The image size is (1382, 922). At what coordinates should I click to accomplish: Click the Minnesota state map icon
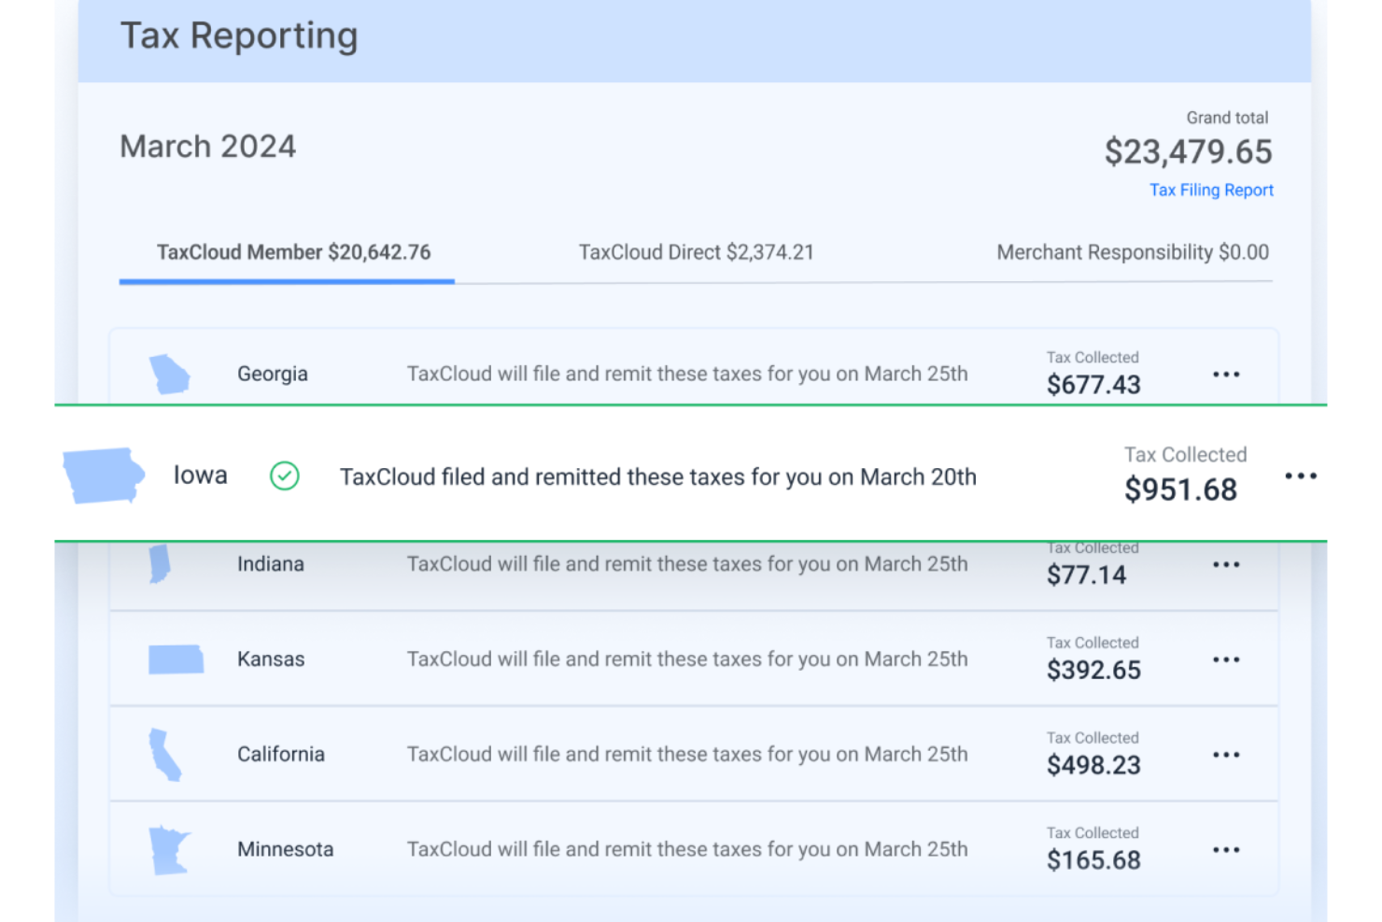(x=168, y=848)
